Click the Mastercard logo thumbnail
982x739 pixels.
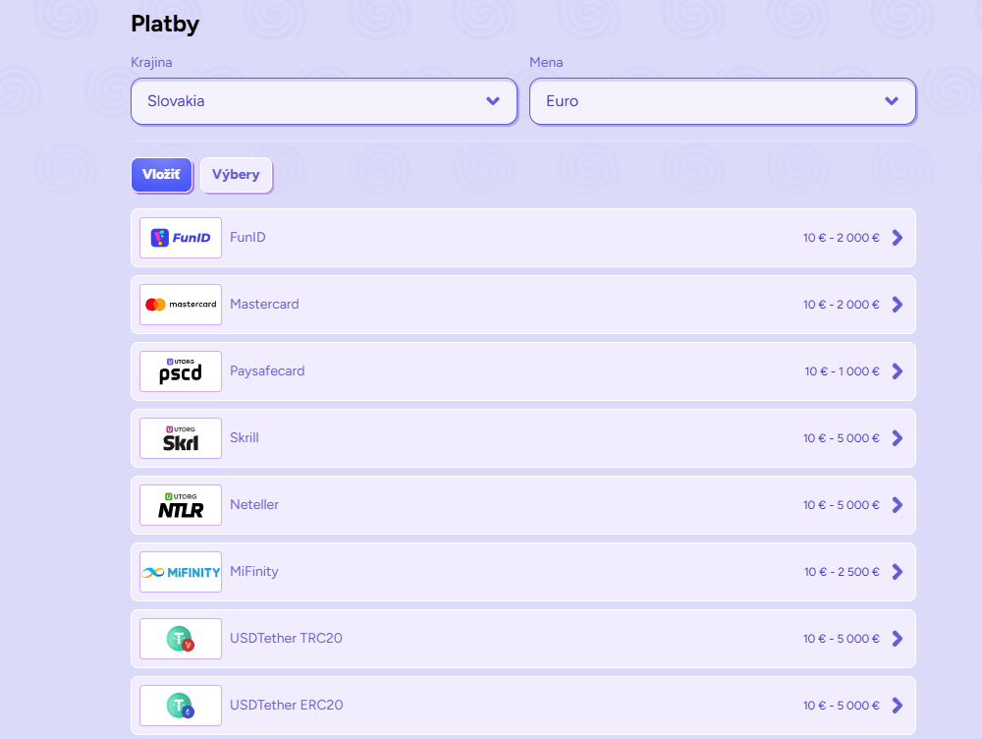click(181, 305)
